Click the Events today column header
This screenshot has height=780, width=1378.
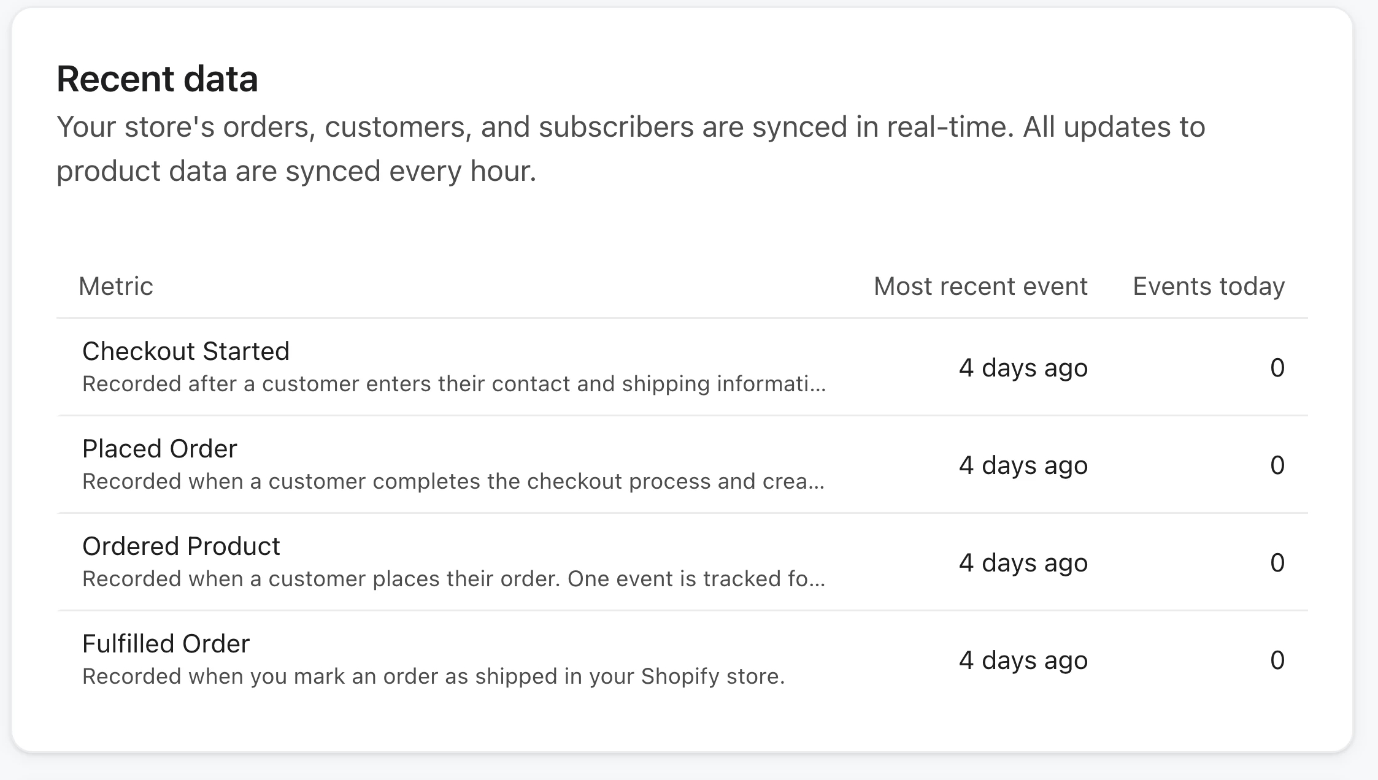coord(1209,286)
